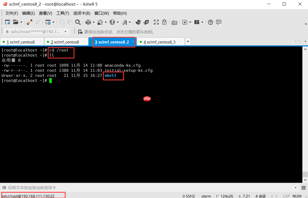Image resolution: width=308 pixels, height=198 pixels.
Task: Click 124x26 terminal size indicator
Action: [225, 196]
